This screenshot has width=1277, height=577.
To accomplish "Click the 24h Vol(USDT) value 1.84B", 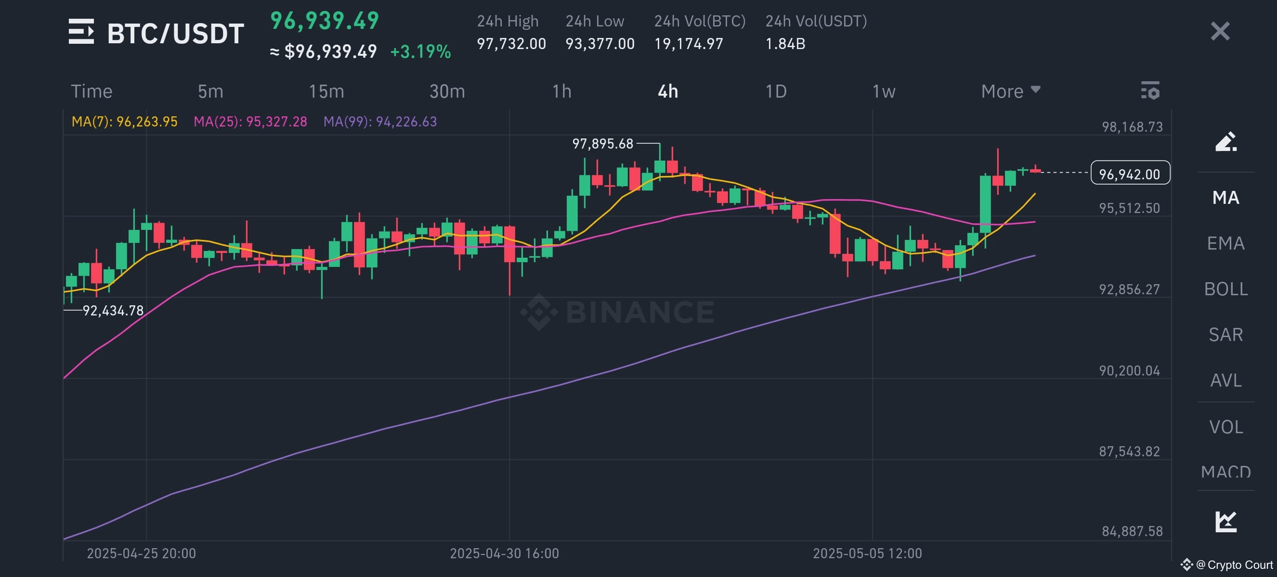I will 785,44.
